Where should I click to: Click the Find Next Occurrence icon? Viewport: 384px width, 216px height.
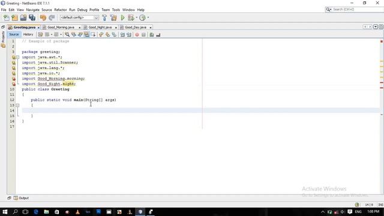tap(80, 35)
